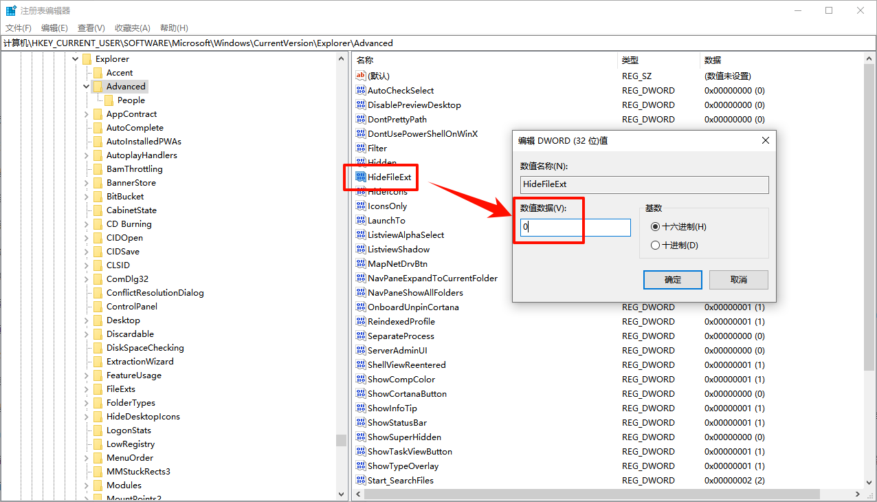Screen dimensions: 877x502
Task: Collapse the Advanced key in tree
Action: tap(86, 87)
